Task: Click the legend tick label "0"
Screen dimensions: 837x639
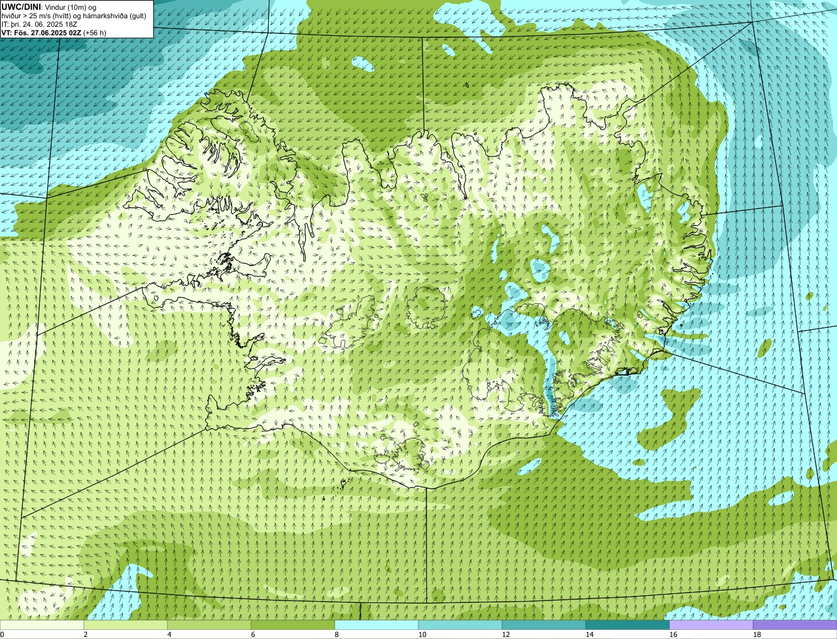Action: pyautogui.click(x=2, y=634)
